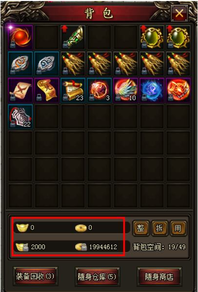Close the 背包 backpack window
Screen dimensions: 198x292
coord(179,13)
